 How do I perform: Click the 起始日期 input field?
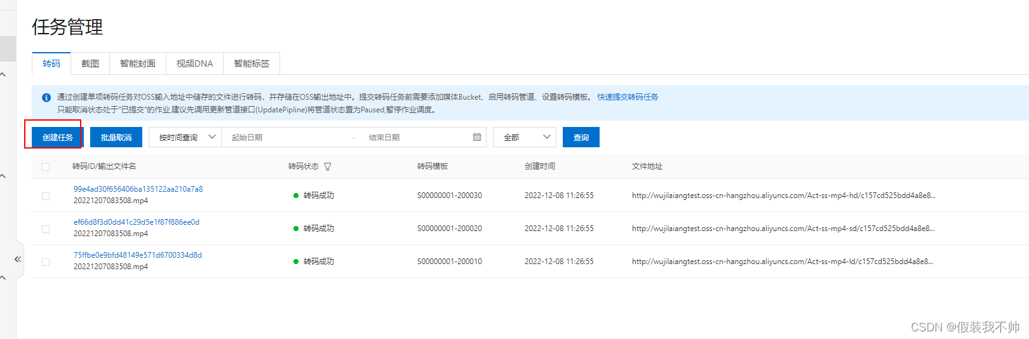click(x=286, y=137)
